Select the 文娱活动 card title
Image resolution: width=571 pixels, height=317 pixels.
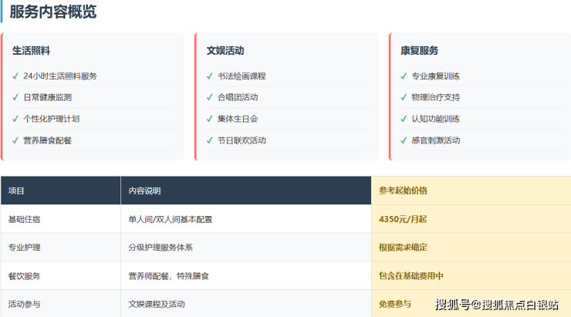225,51
